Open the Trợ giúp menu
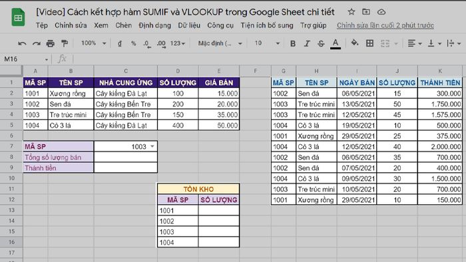The width and height of the screenshot is (466, 262). click(314, 25)
